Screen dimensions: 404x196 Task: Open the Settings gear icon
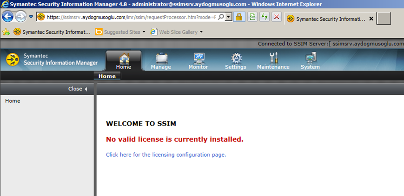click(x=236, y=58)
